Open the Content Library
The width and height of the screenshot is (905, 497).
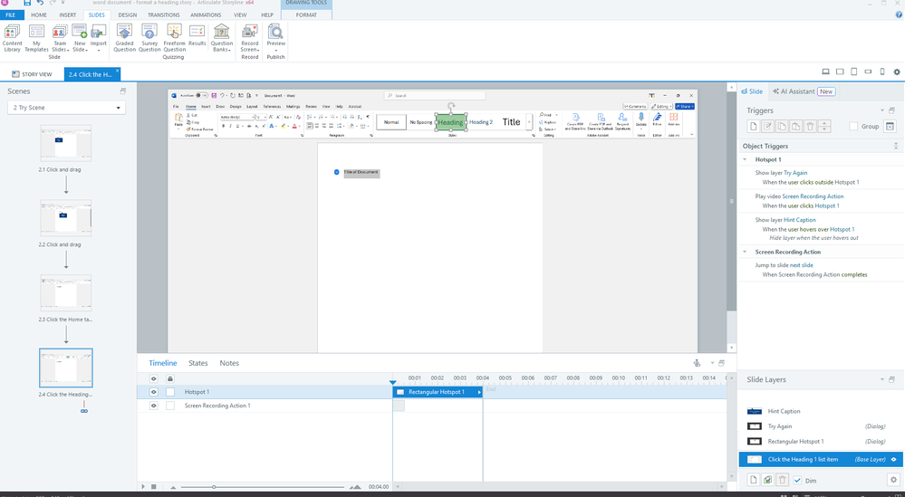13,37
